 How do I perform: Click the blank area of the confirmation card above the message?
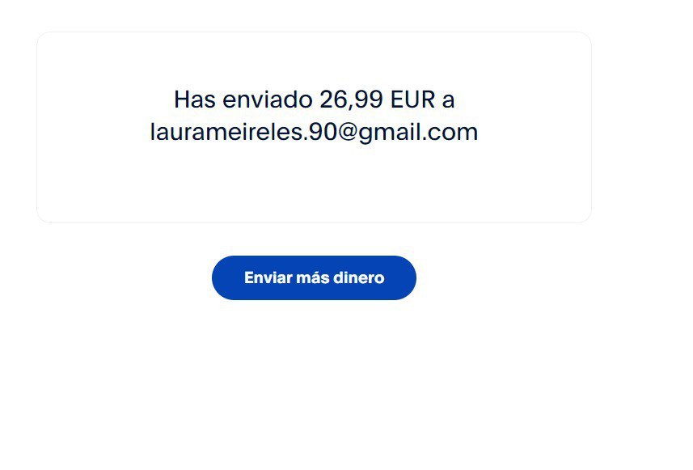click(x=314, y=59)
